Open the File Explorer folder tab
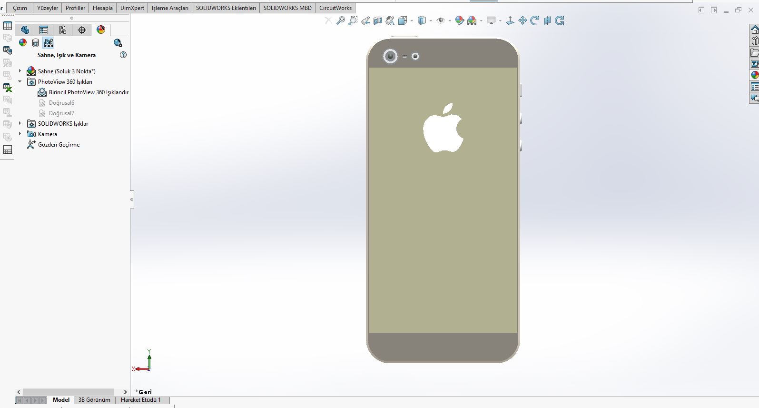This screenshot has height=408, width=759. (755, 52)
